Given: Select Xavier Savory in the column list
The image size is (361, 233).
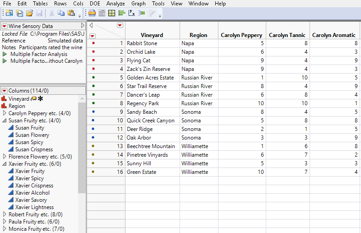Looking at the screenshot, I should click(31, 200).
